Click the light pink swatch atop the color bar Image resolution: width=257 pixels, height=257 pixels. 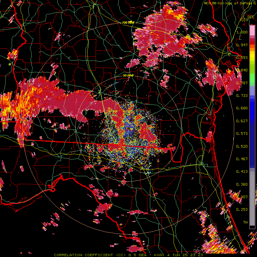click(252, 30)
